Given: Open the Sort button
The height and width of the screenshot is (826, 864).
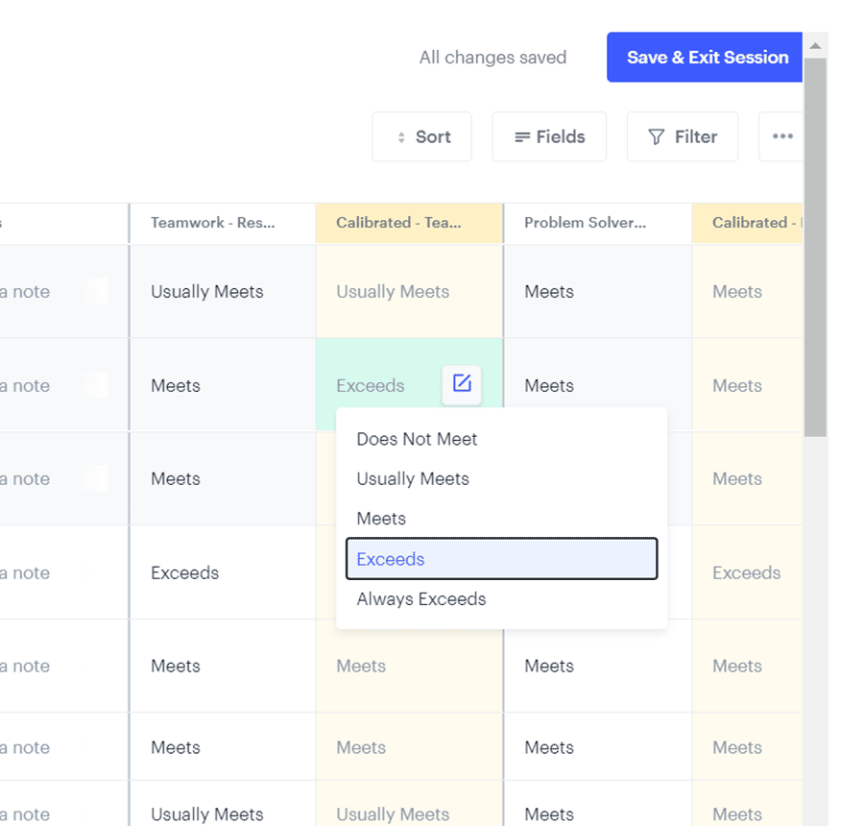Looking at the screenshot, I should pyautogui.click(x=422, y=136).
